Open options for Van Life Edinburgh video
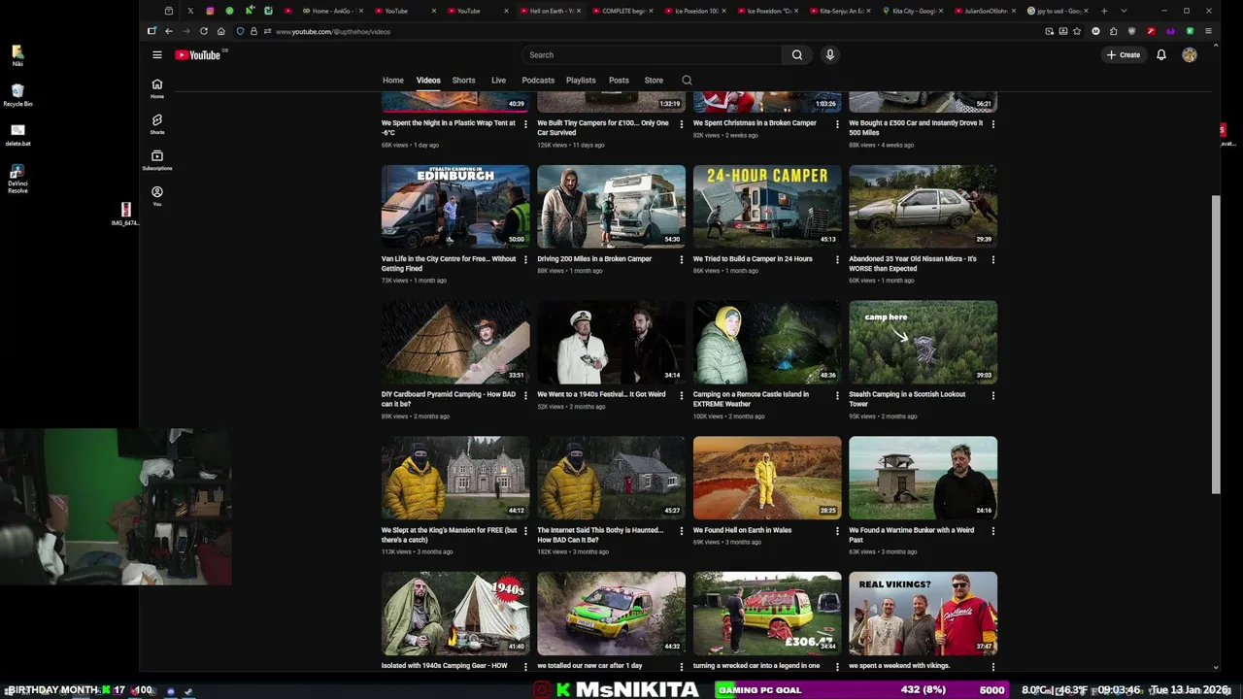The width and height of the screenshot is (1243, 699). [x=525, y=260]
